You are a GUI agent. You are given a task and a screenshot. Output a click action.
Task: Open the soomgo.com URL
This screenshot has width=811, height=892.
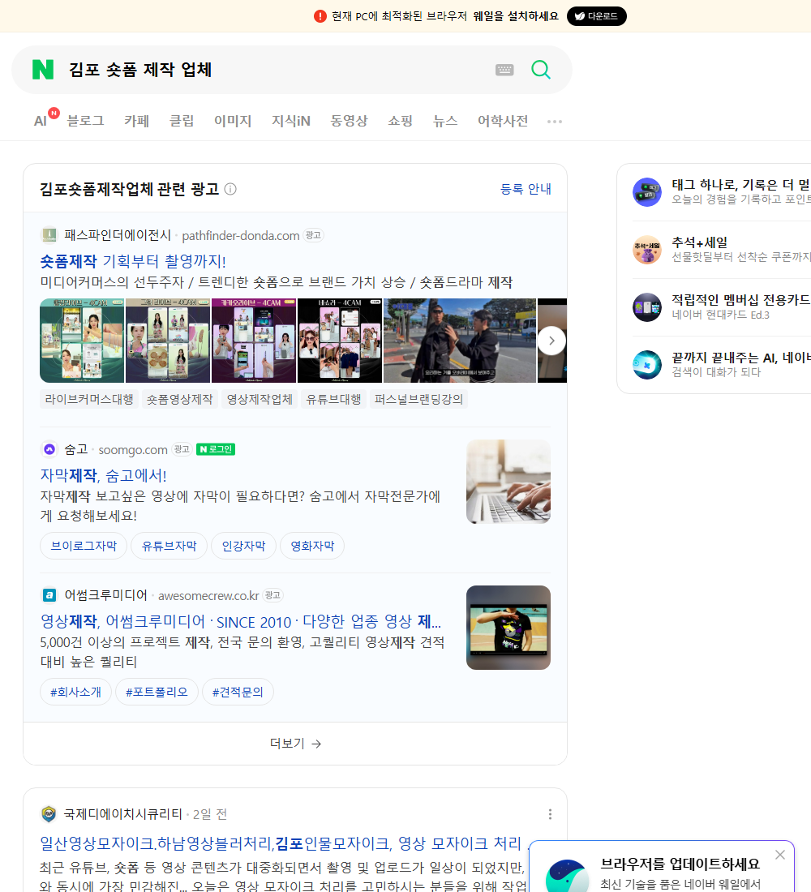click(133, 450)
